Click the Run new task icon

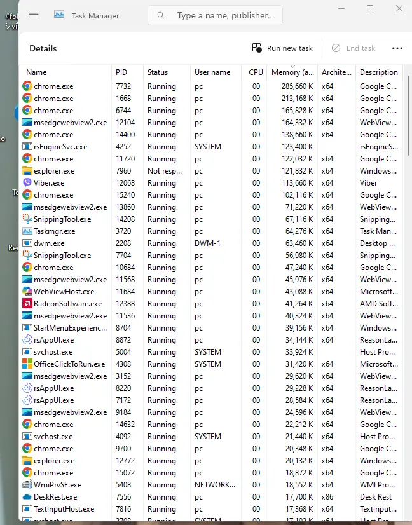pyautogui.click(x=257, y=48)
